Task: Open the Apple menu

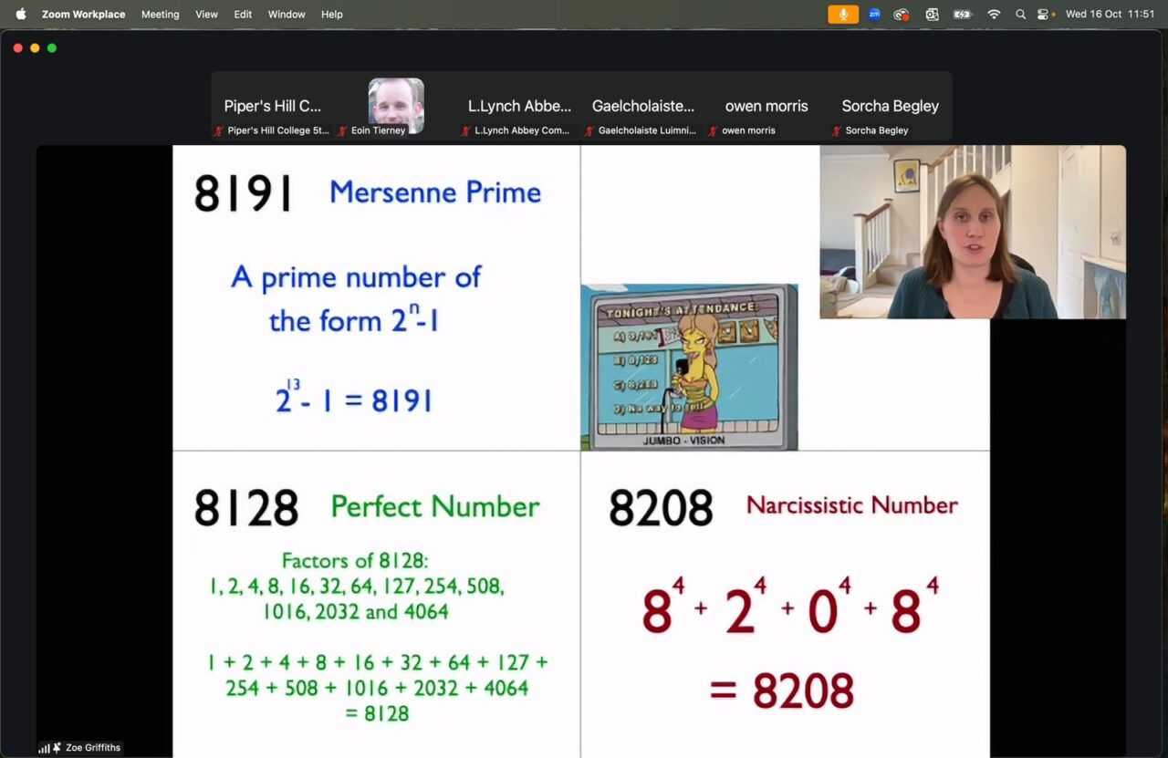Action: pos(21,15)
